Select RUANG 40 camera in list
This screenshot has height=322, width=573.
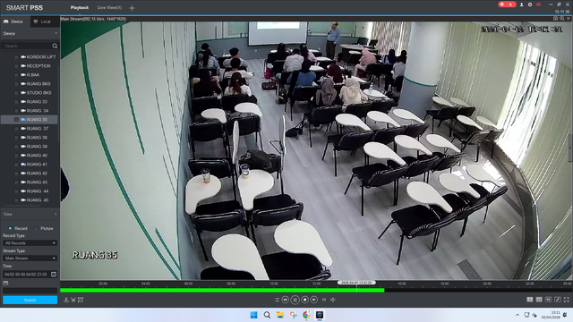coord(37,156)
